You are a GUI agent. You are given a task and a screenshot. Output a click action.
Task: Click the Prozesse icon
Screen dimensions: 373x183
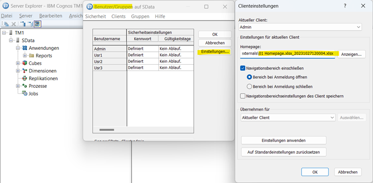coord(25,86)
